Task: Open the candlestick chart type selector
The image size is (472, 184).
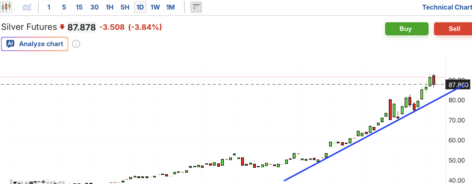Action: [6, 7]
